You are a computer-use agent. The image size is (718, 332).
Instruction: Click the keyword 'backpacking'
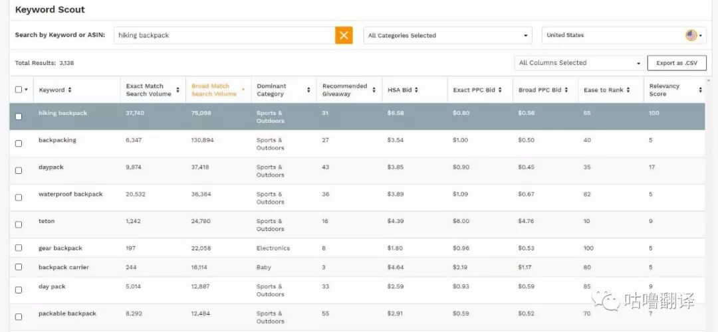57,140
